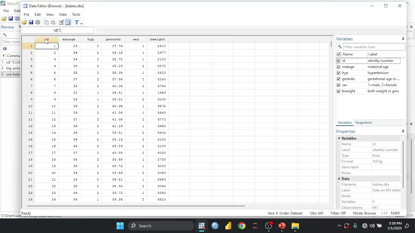The width and height of the screenshot is (415, 233).
Task: Open Data Editor Tools menu
Action: pyautogui.click(x=76, y=15)
